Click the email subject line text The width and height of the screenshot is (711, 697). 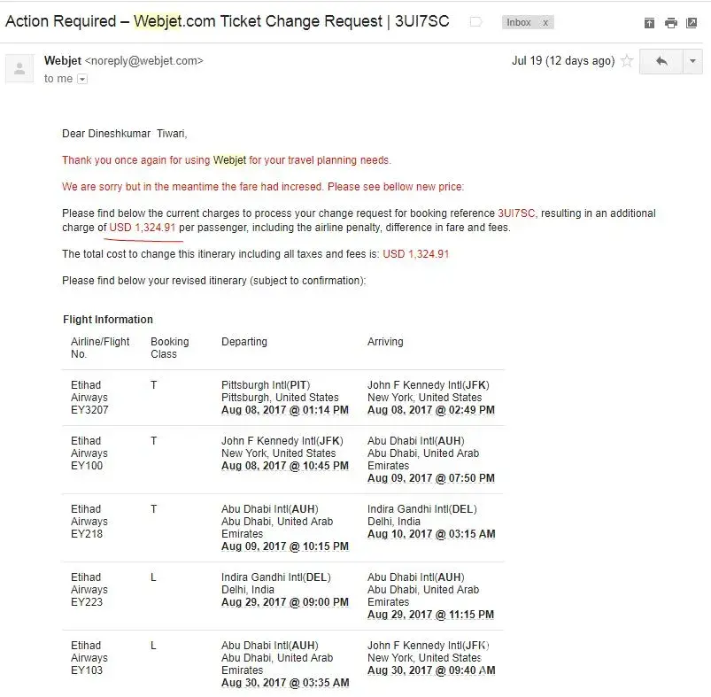[228, 21]
